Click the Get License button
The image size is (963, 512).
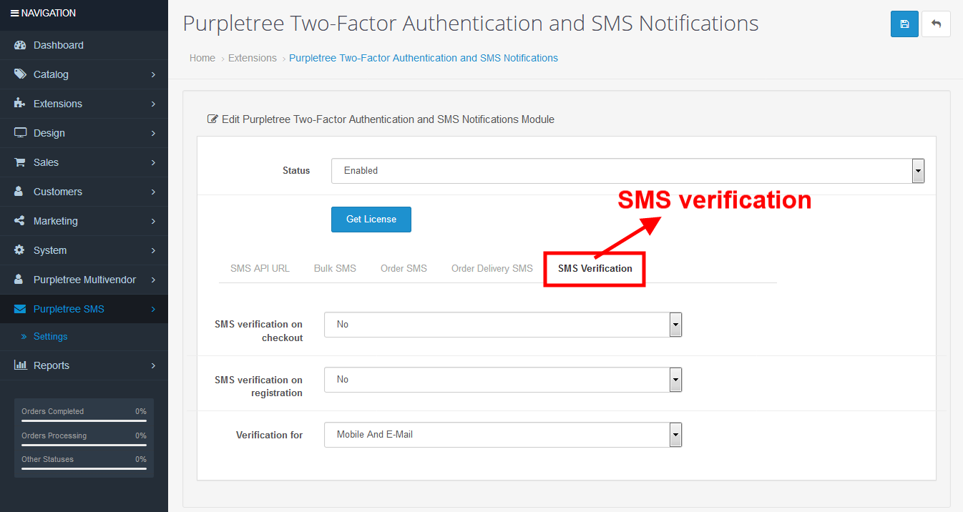pyautogui.click(x=371, y=220)
